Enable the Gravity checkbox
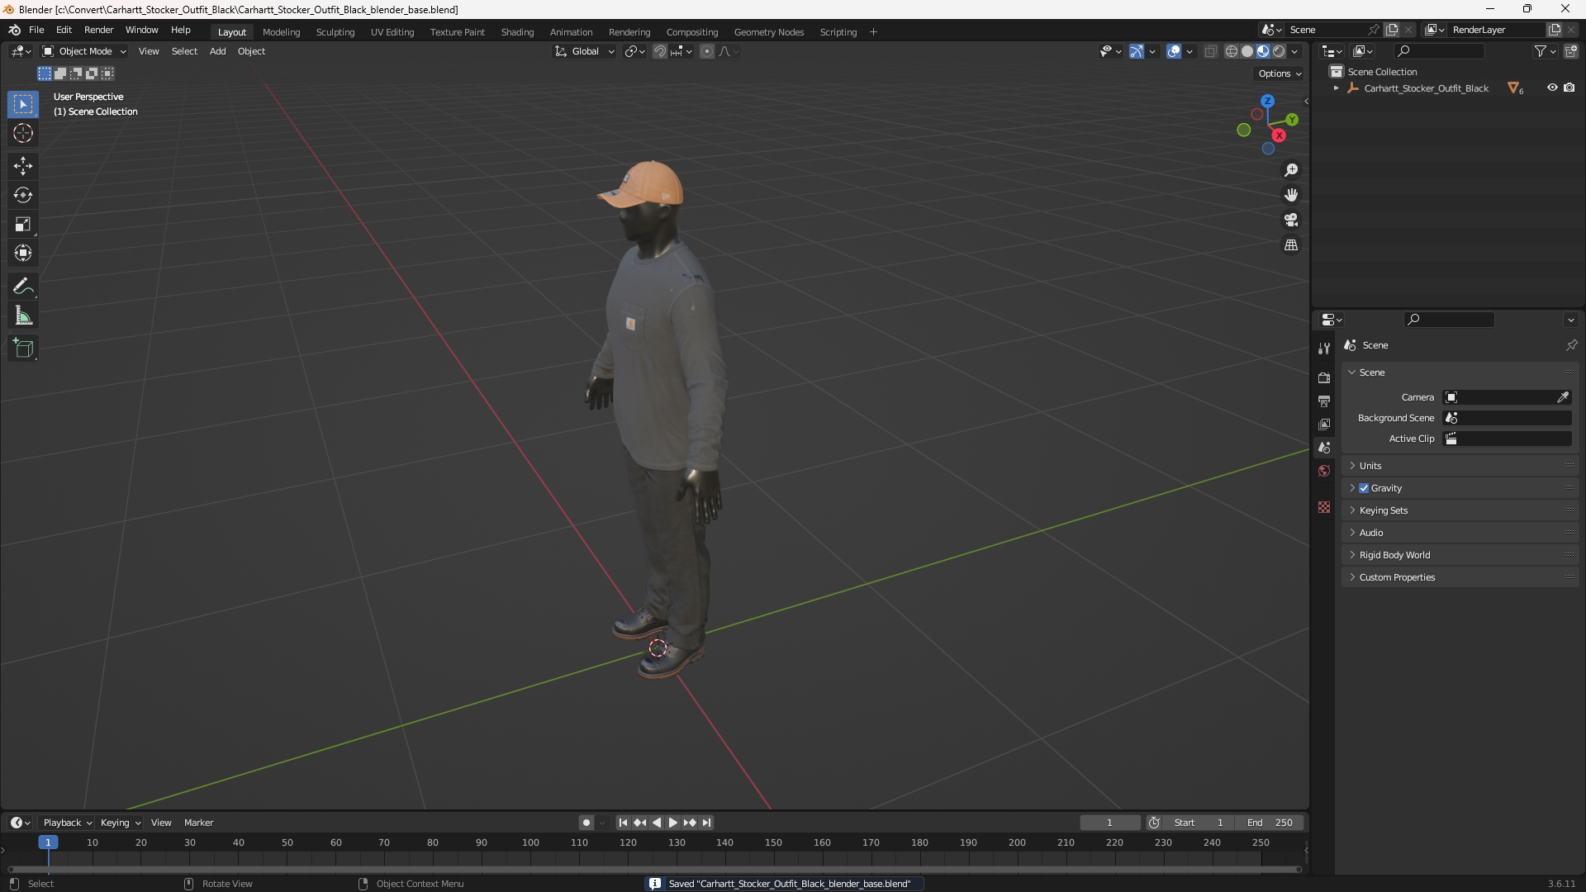The image size is (1586, 892). coord(1364,488)
